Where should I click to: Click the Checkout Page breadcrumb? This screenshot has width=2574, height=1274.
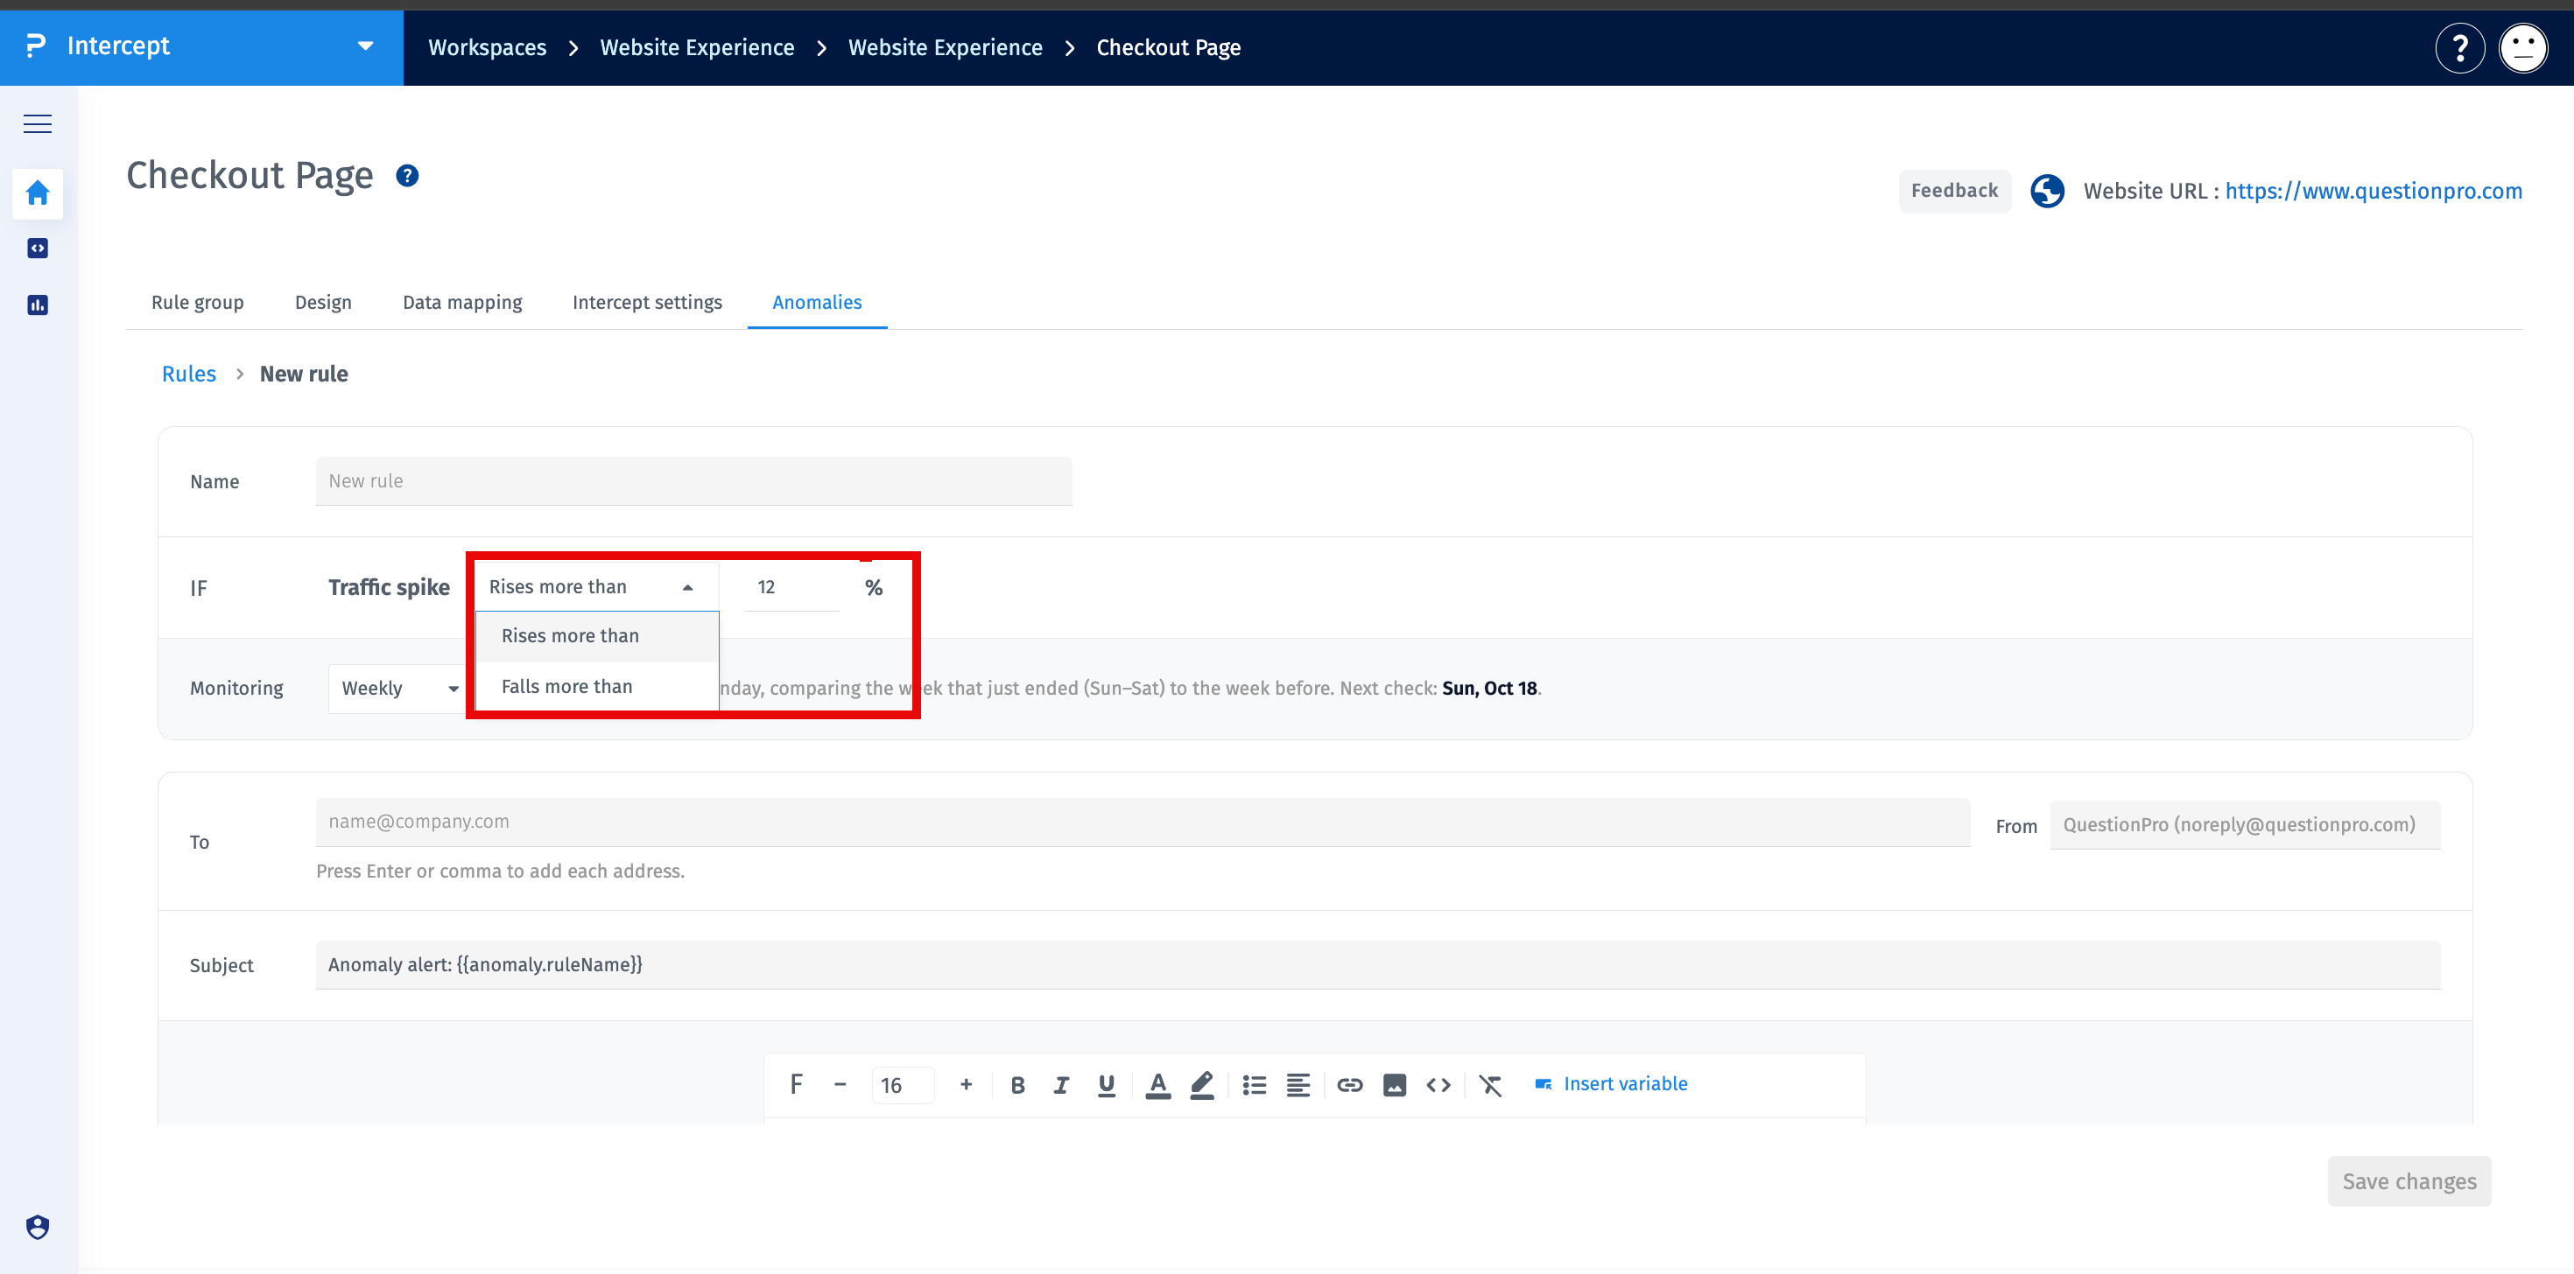click(1168, 47)
